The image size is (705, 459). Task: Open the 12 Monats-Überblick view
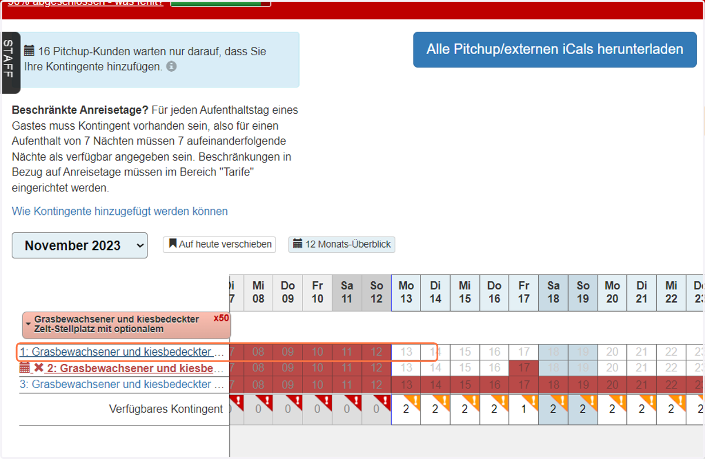click(341, 244)
